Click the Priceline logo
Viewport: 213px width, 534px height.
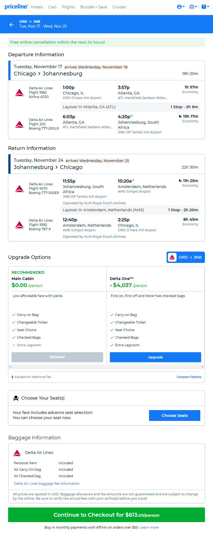(x=16, y=6)
